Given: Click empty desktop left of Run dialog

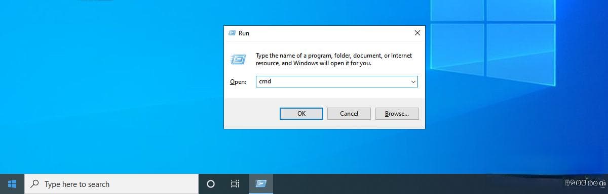Looking at the screenshot, I should [111, 86].
